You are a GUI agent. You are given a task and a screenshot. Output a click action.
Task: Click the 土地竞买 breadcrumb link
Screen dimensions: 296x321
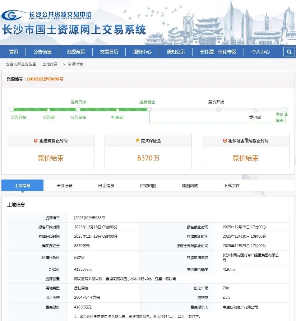click(50, 64)
